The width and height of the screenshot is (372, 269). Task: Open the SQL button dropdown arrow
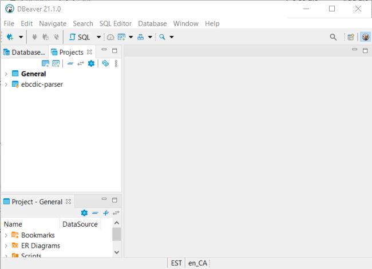98,37
